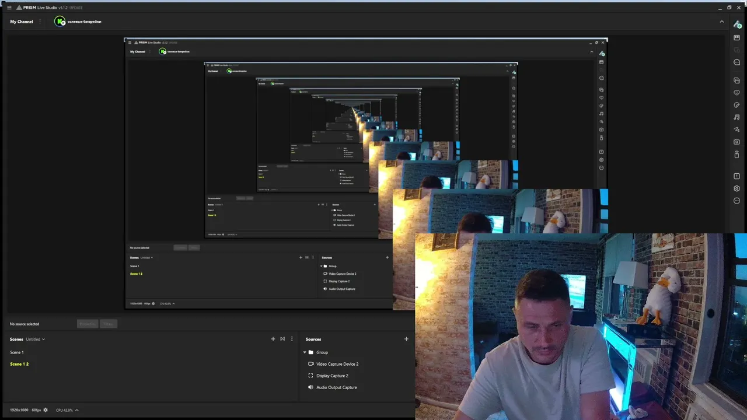Select the Group source row label
747x420 pixels.
point(322,352)
